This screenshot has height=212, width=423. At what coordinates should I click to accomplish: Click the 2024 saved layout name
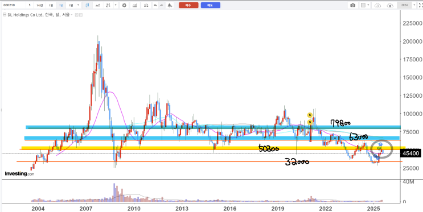[404, 5]
